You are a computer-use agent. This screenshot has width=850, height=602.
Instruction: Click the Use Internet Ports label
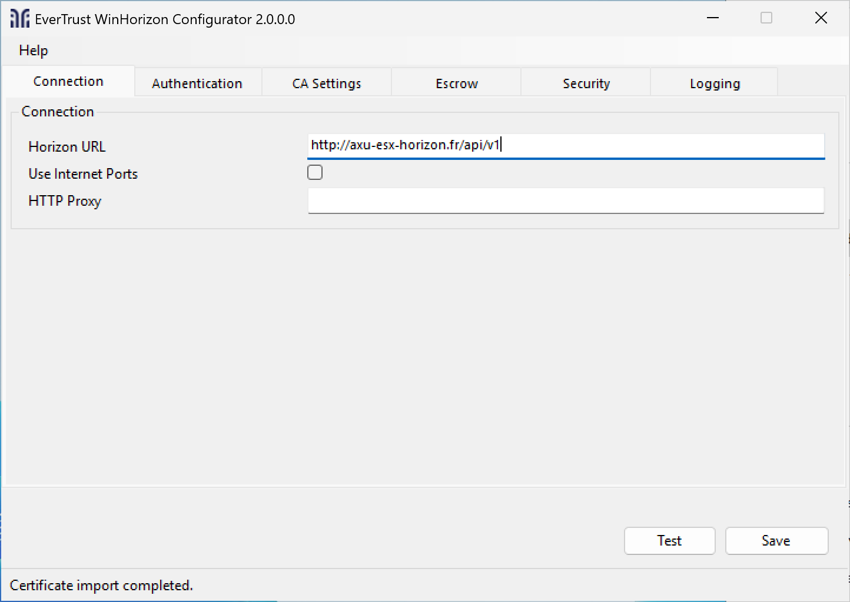pyautogui.click(x=82, y=173)
